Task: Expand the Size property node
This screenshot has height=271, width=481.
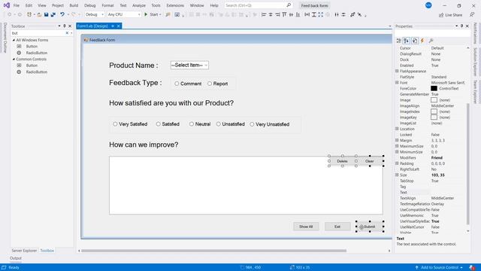Action: point(397,175)
